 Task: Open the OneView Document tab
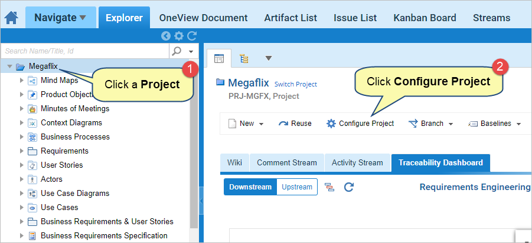(204, 18)
